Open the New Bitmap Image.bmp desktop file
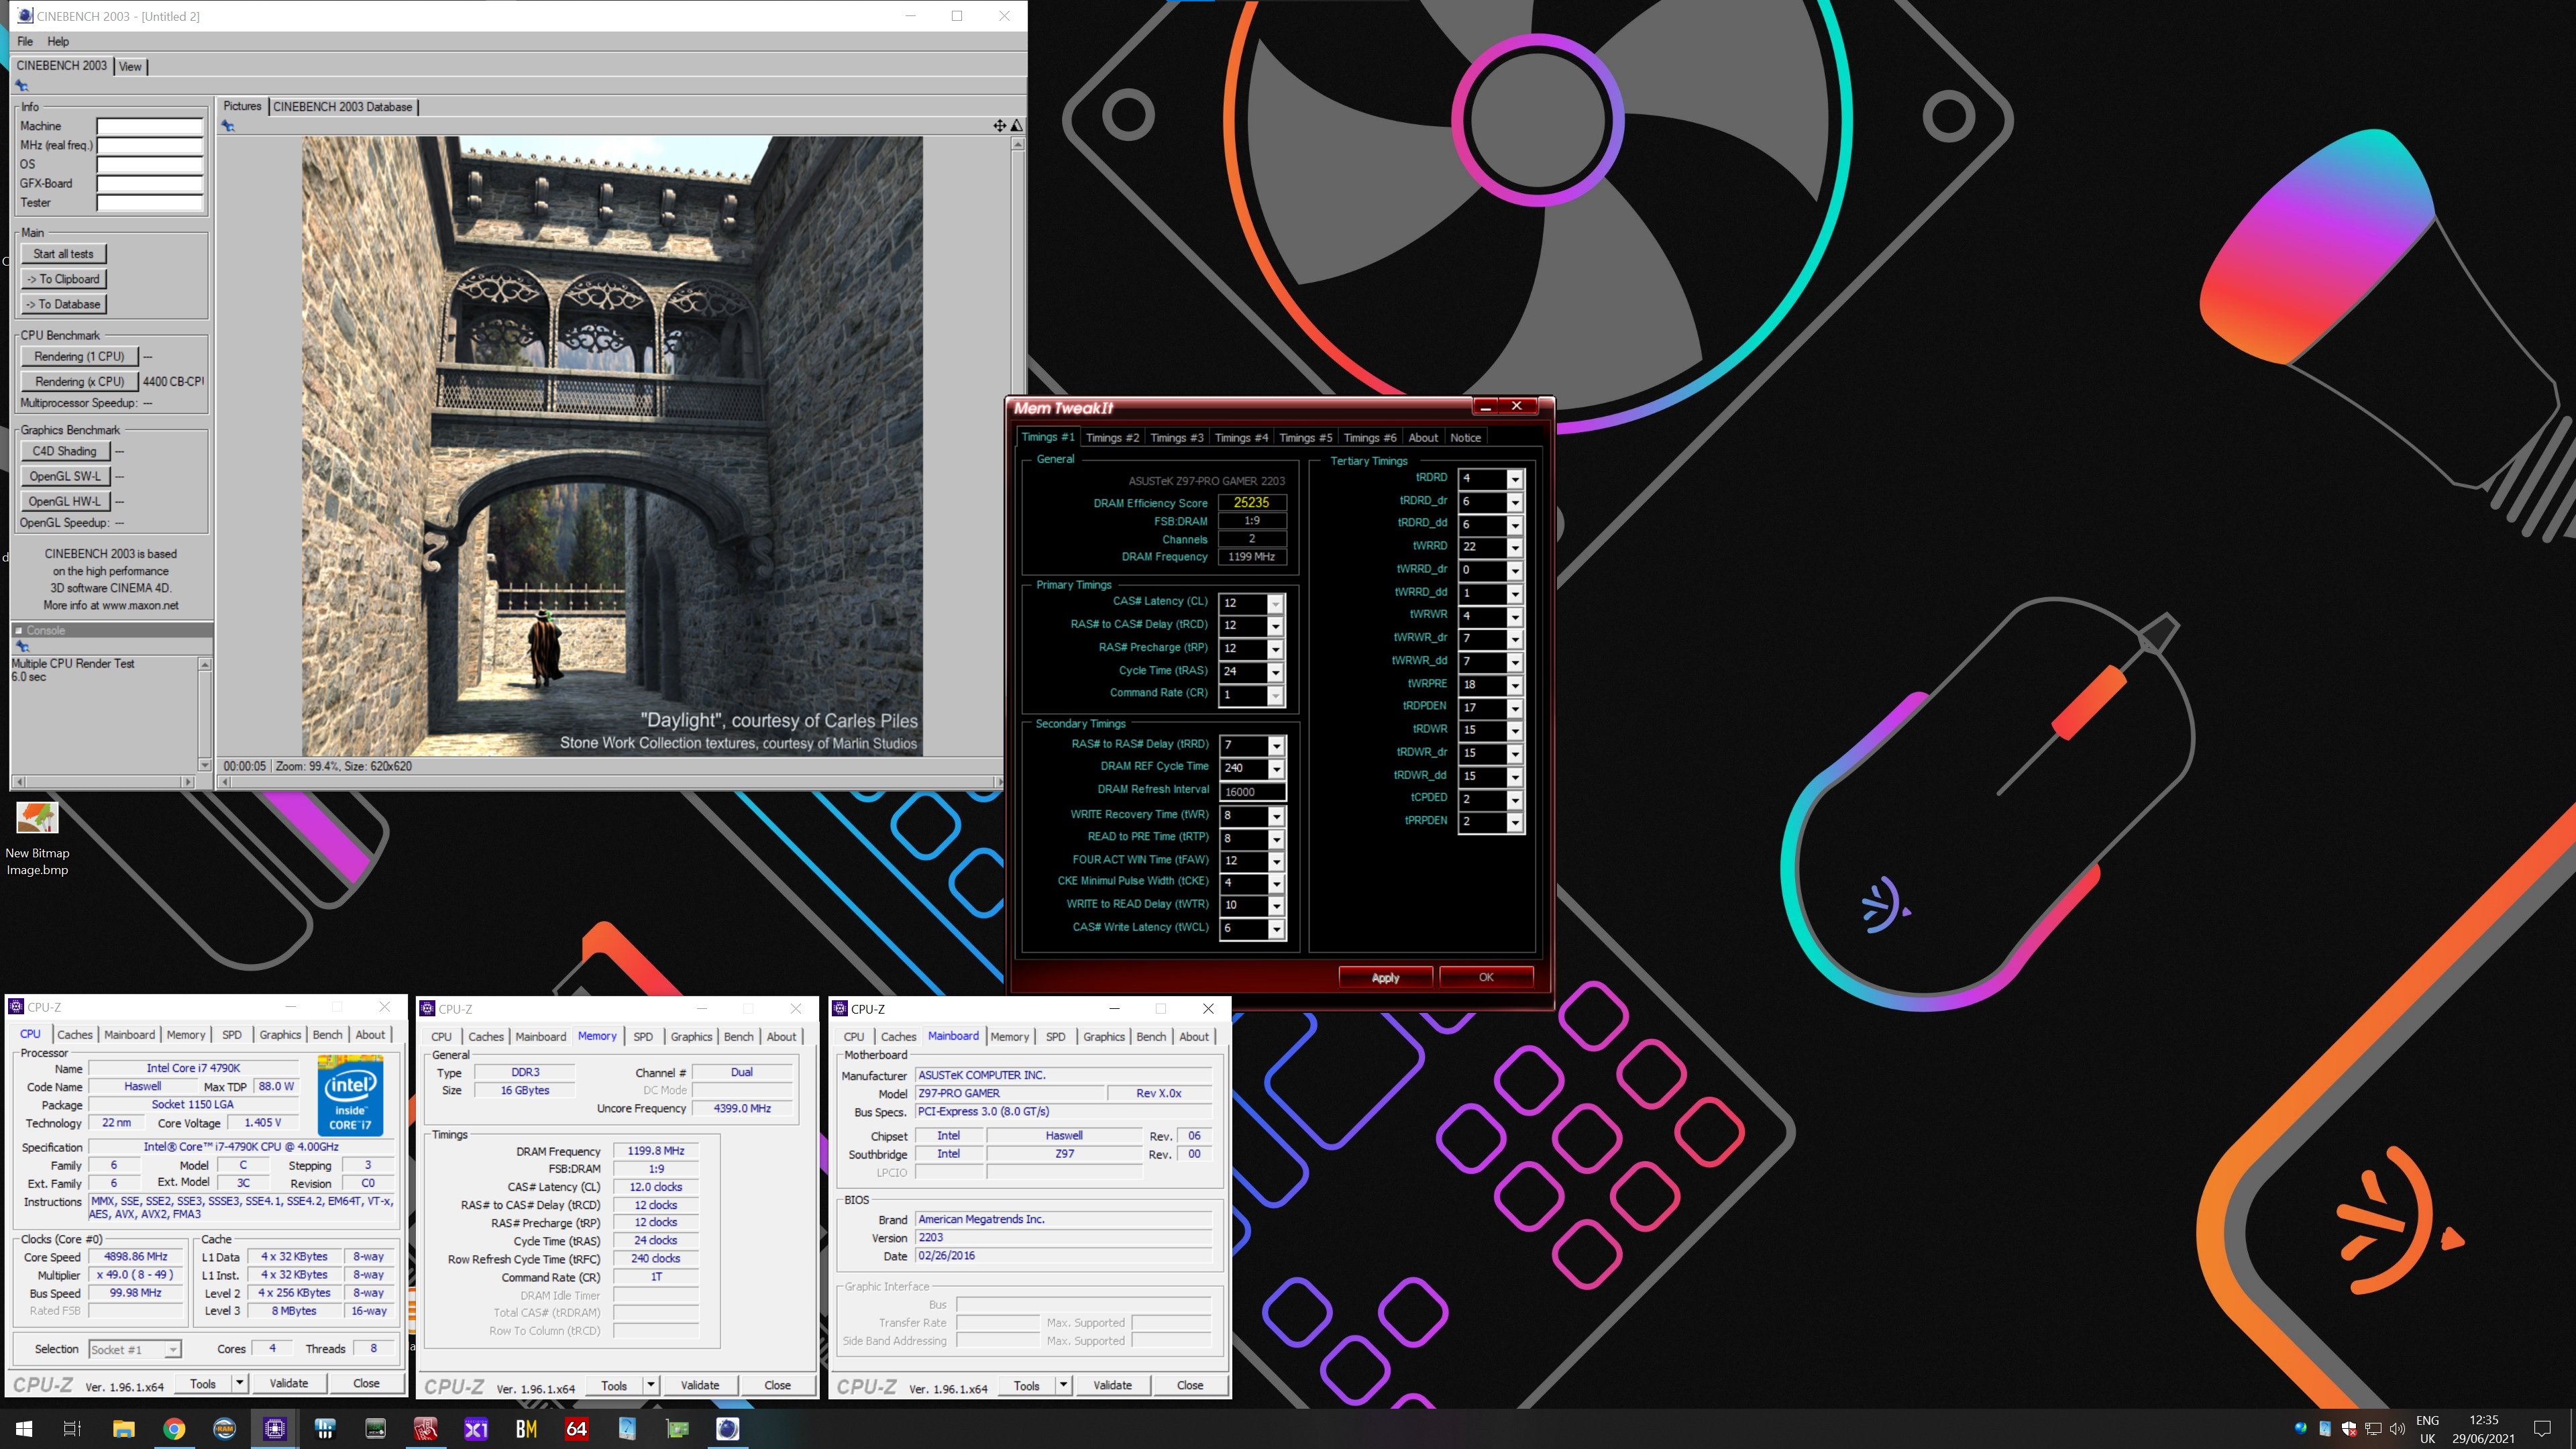Image resolution: width=2576 pixels, height=1449 pixels. pyautogui.click(x=37, y=838)
